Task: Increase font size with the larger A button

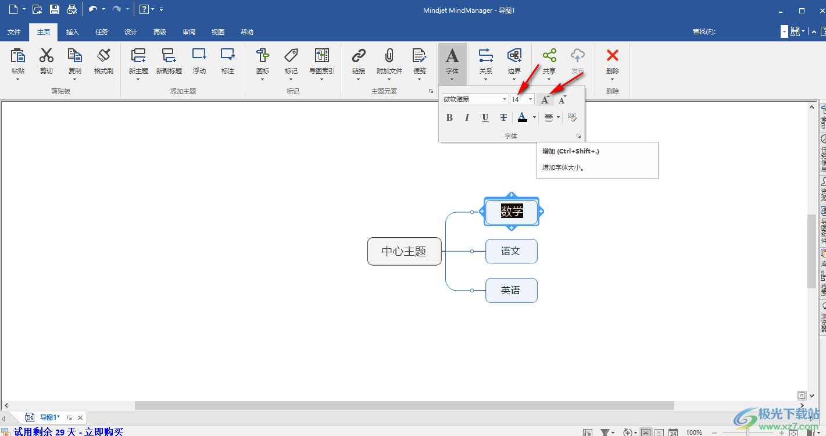Action: (x=545, y=99)
